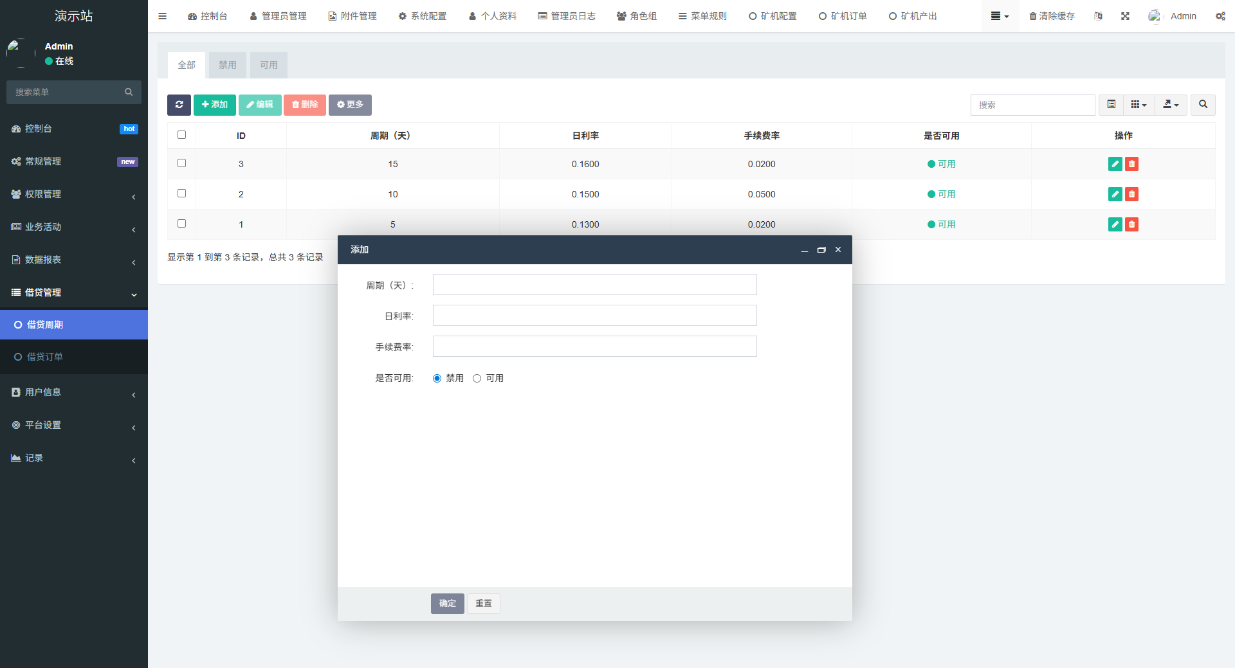This screenshot has height=668, width=1235.
Task: Toggle fullscreen mode in the top navbar
Action: pyautogui.click(x=1124, y=15)
